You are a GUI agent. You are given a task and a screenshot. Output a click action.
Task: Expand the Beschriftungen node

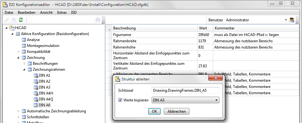pyautogui.click(x=24, y=64)
